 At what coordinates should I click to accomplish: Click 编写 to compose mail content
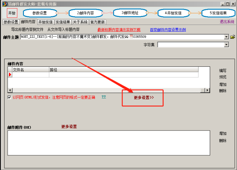223,71
